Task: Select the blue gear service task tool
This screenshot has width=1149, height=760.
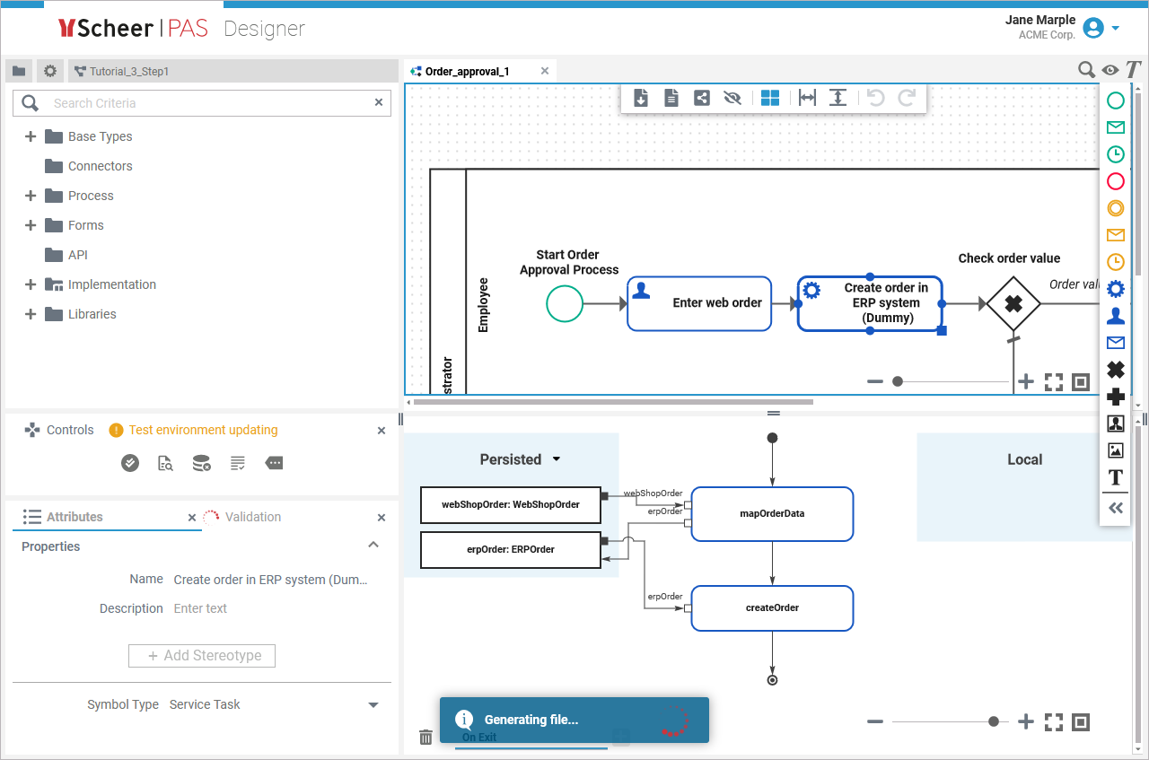Action: [x=1115, y=289]
